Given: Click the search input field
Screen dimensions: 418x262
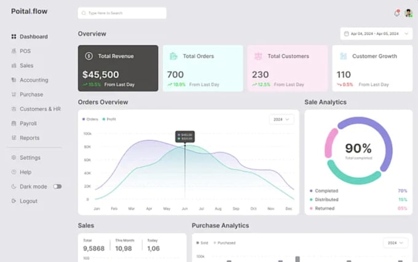Looking at the screenshot, I should pyautogui.click(x=122, y=13).
